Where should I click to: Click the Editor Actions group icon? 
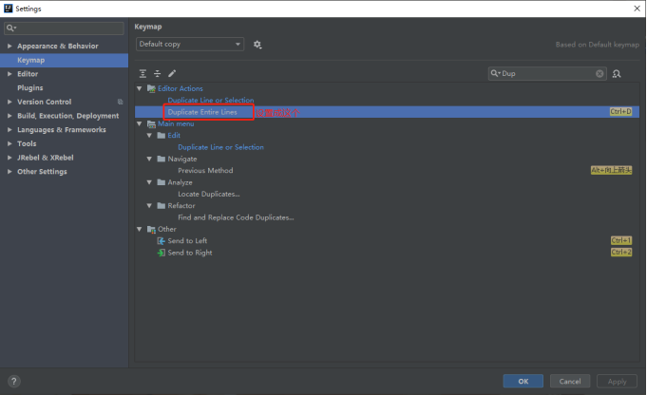tap(151, 88)
